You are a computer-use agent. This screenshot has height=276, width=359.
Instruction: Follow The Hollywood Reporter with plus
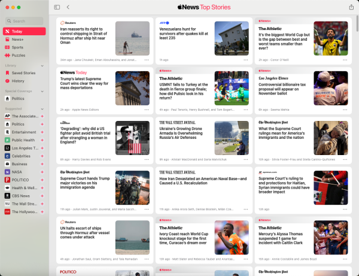(x=42, y=212)
